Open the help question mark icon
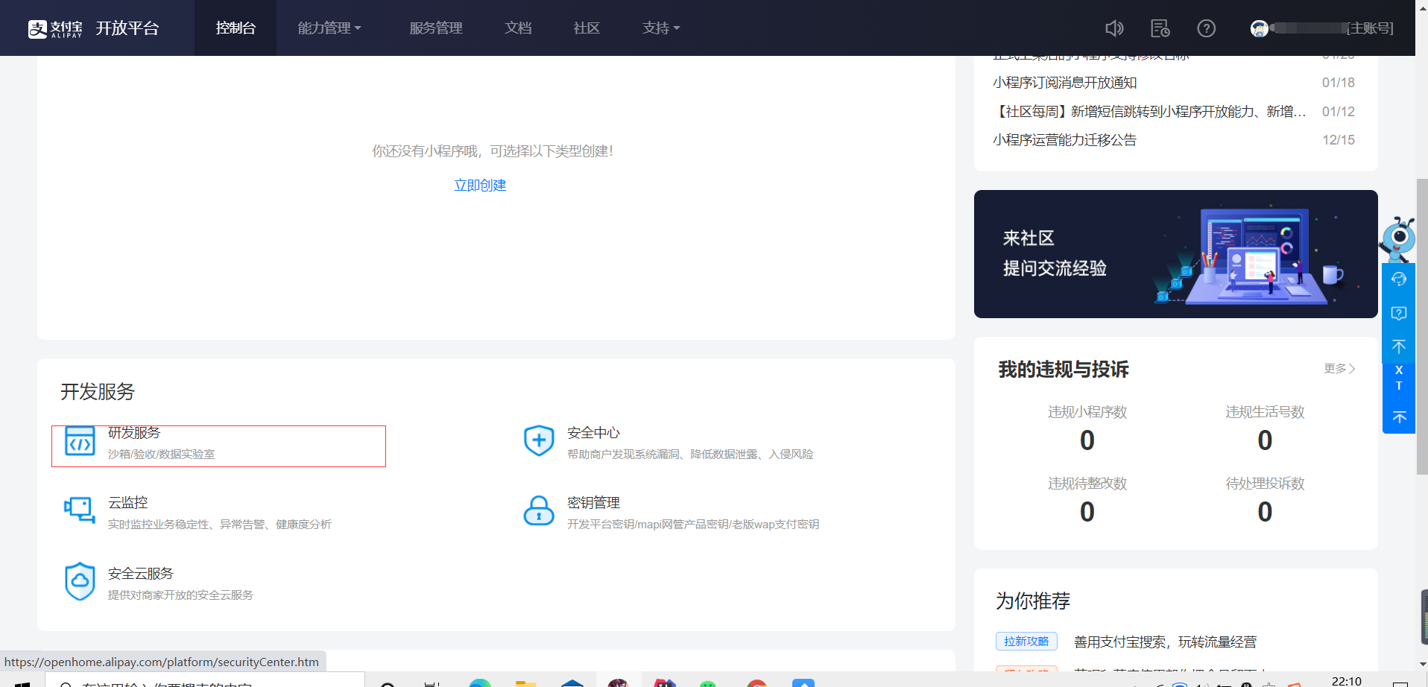The image size is (1428, 687). point(1206,28)
